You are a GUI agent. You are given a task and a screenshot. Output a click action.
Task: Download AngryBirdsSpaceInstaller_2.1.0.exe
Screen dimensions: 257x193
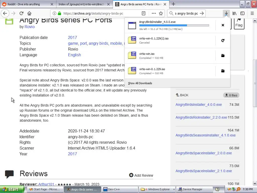click(x=204, y=171)
